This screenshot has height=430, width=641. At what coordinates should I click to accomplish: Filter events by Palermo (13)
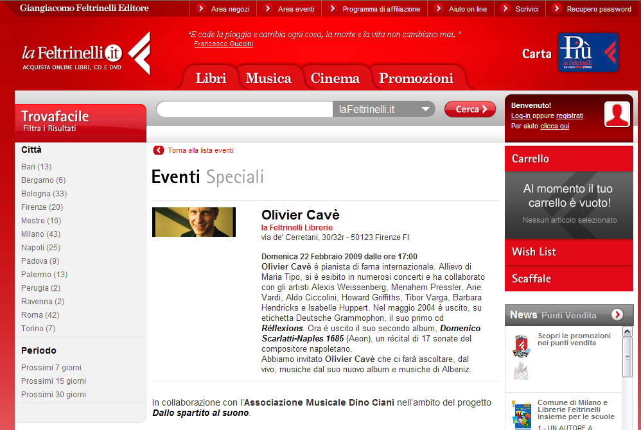point(44,275)
